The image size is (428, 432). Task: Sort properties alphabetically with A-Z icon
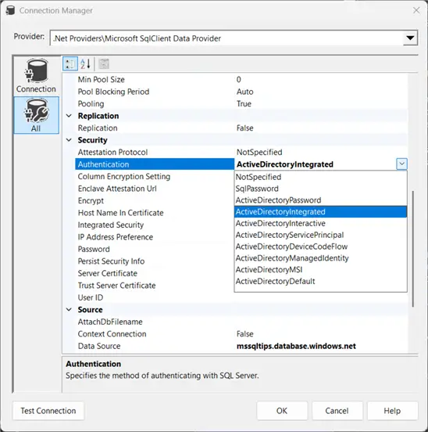[x=85, y=64]
